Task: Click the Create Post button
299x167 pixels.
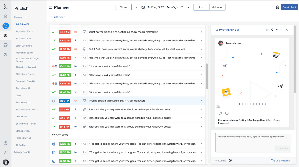Action: [x=289, y=7]
